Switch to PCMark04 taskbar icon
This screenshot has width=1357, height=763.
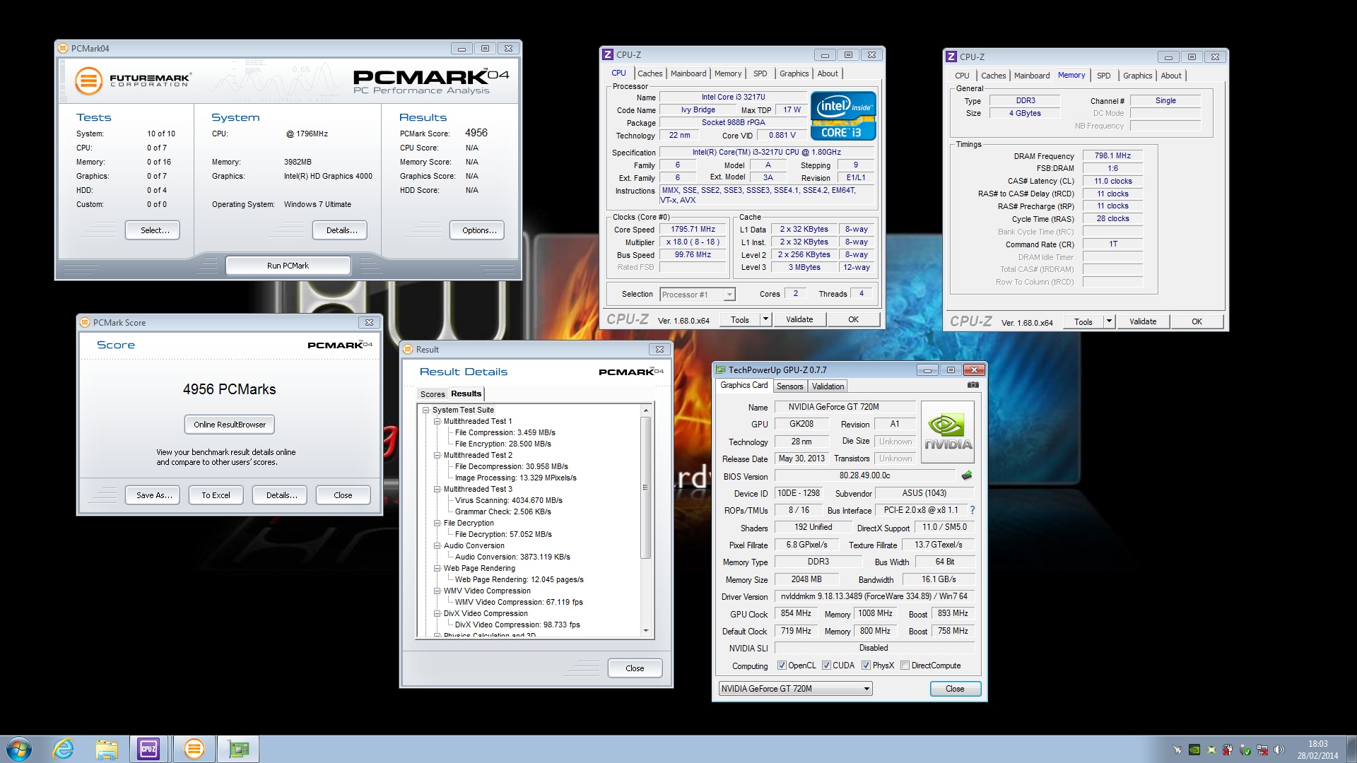click(194, 749)
